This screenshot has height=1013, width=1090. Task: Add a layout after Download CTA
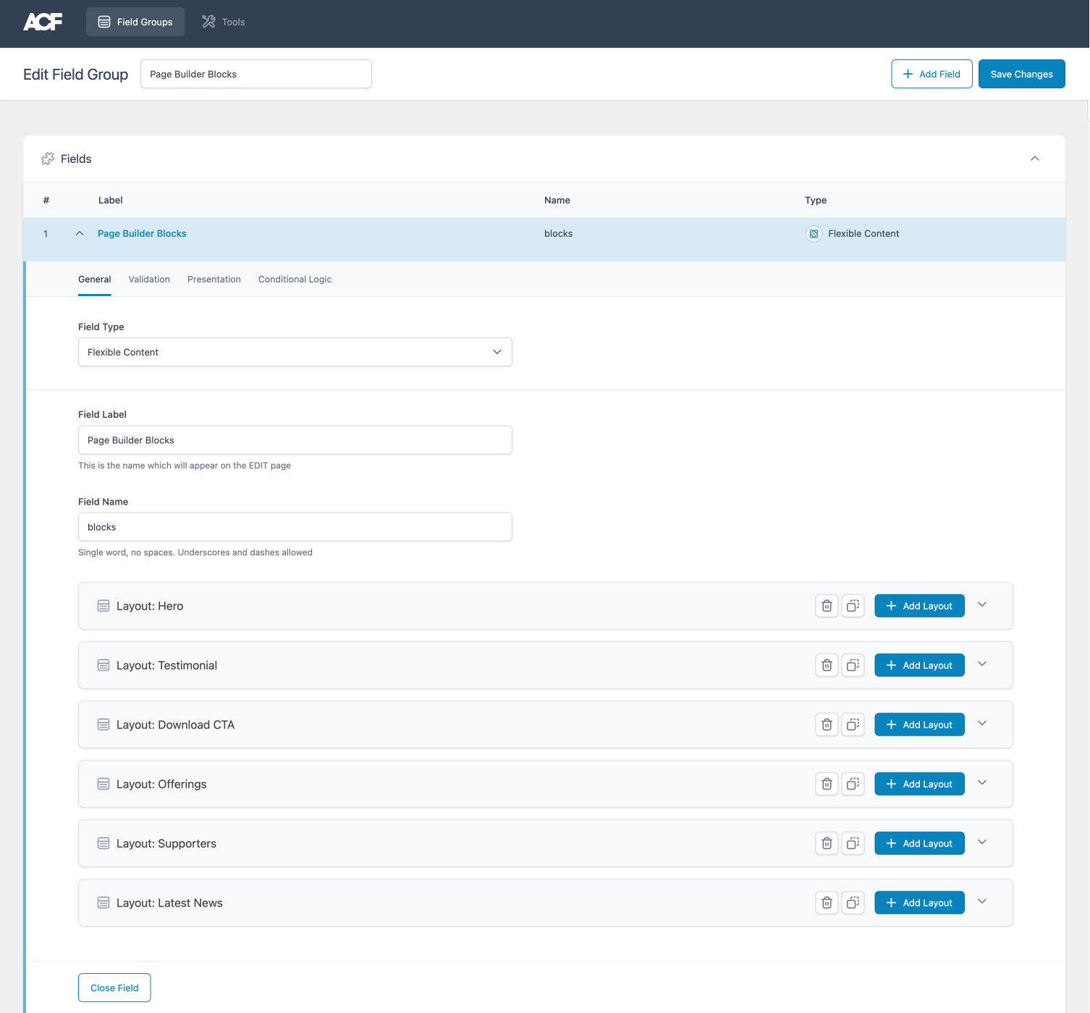[x=919, y=725]
